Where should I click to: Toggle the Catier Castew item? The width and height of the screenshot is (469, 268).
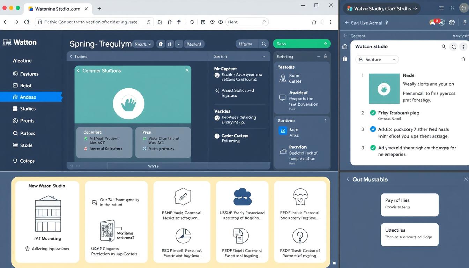click(217, 136)
